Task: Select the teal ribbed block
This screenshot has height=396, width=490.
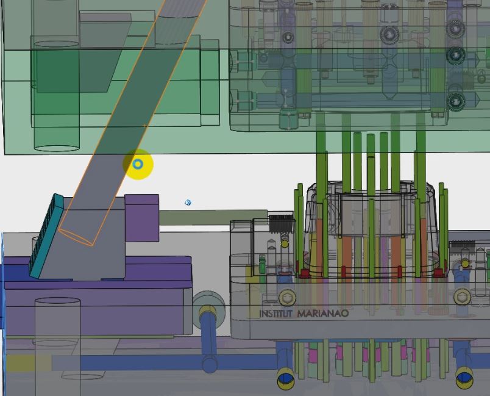Action: [47, 235]
